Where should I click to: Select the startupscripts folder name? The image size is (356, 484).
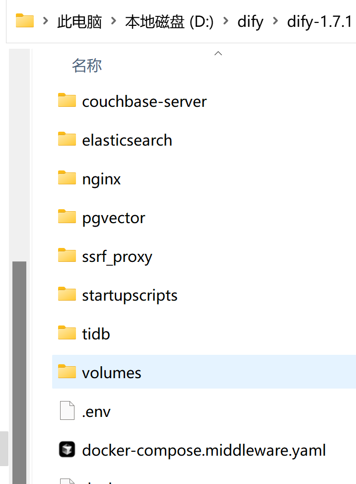[x=130, y=296]
